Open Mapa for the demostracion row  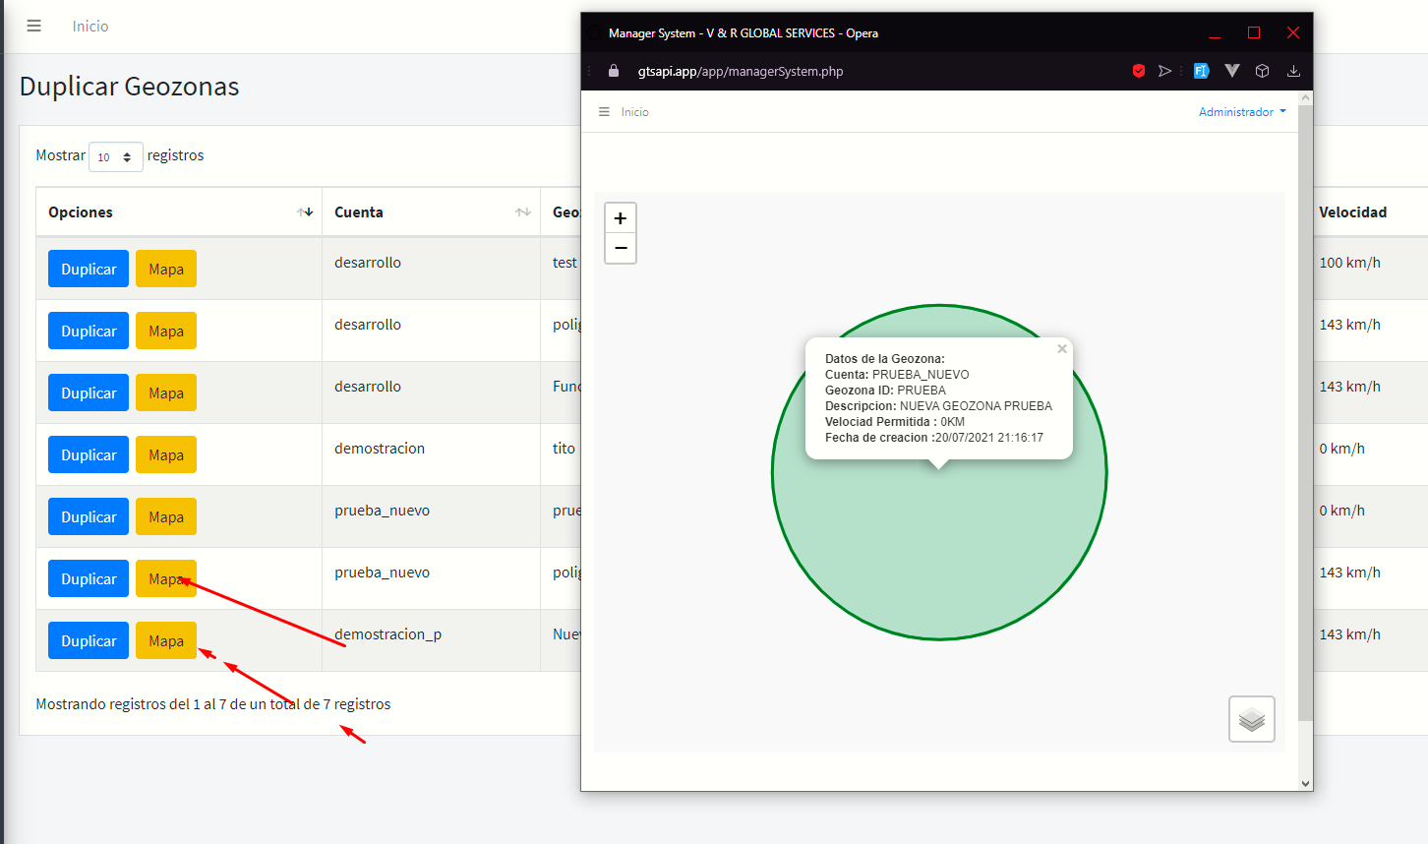[166, 455]
